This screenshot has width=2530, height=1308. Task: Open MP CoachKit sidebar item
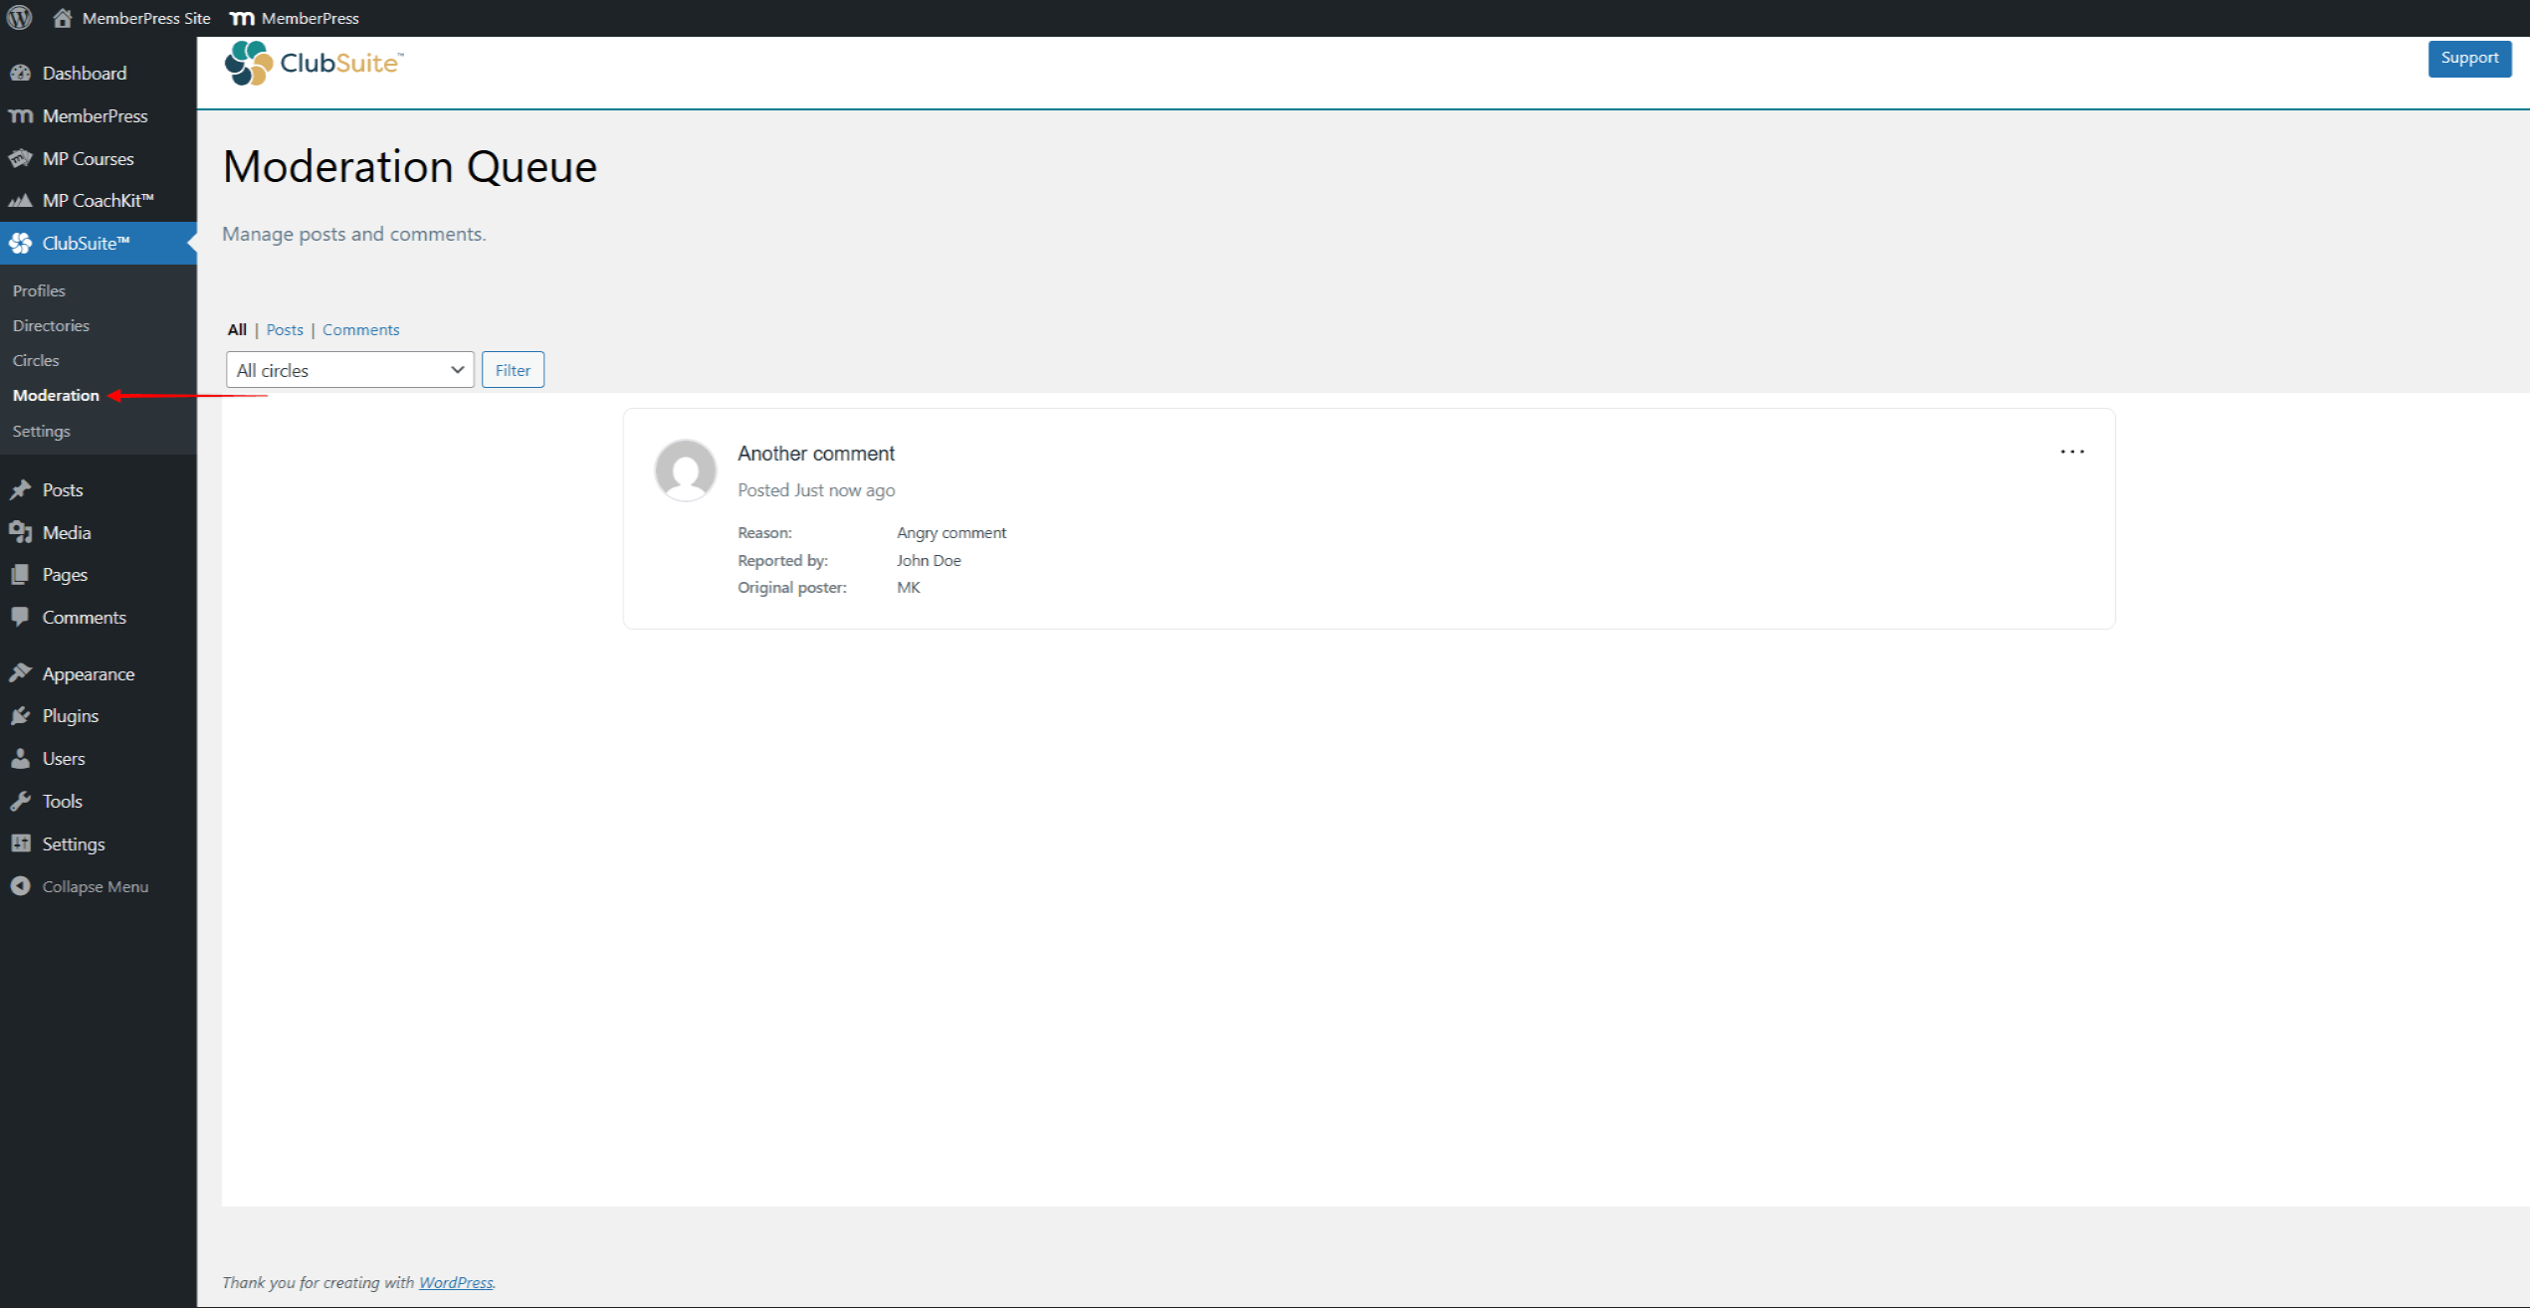tap(98, 200)
